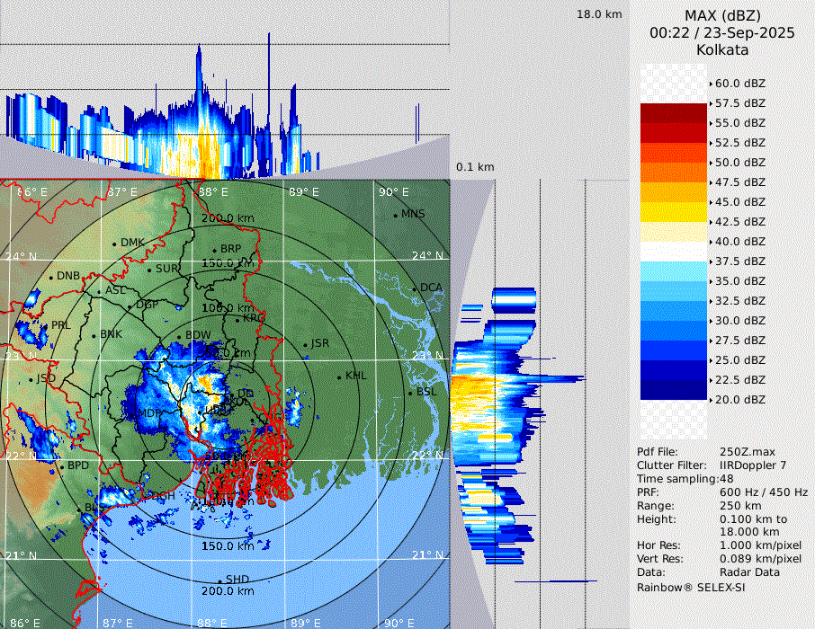Click the 250Z.max Pdf File value
Viewport: 815px width, 629px height.
(748, 452)
